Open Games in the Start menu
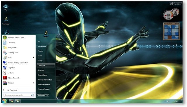Screen dimensions: 187x107 [x=40, y=60]
